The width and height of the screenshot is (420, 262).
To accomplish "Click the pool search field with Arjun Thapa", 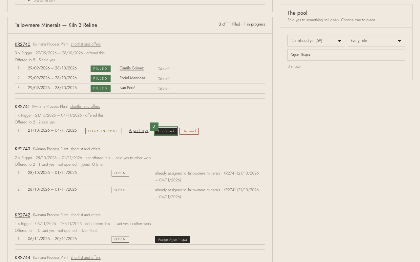I will [346, 55].
